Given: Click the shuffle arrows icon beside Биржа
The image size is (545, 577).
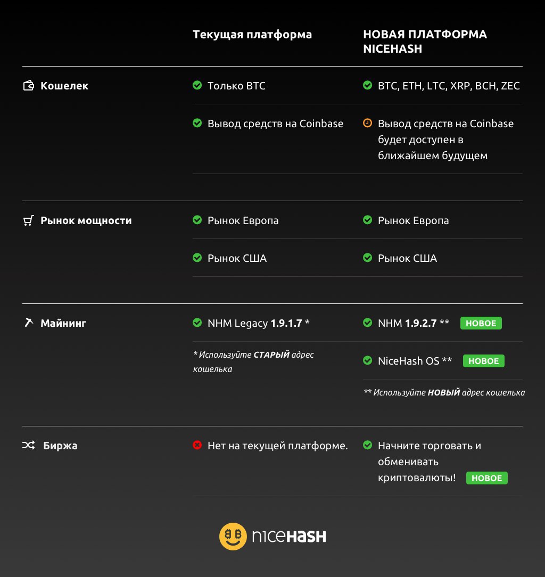Looking at the screenshot, I should coord(29,446).
